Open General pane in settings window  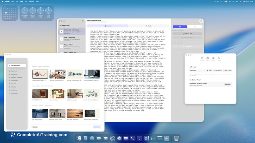coord(202,59)
